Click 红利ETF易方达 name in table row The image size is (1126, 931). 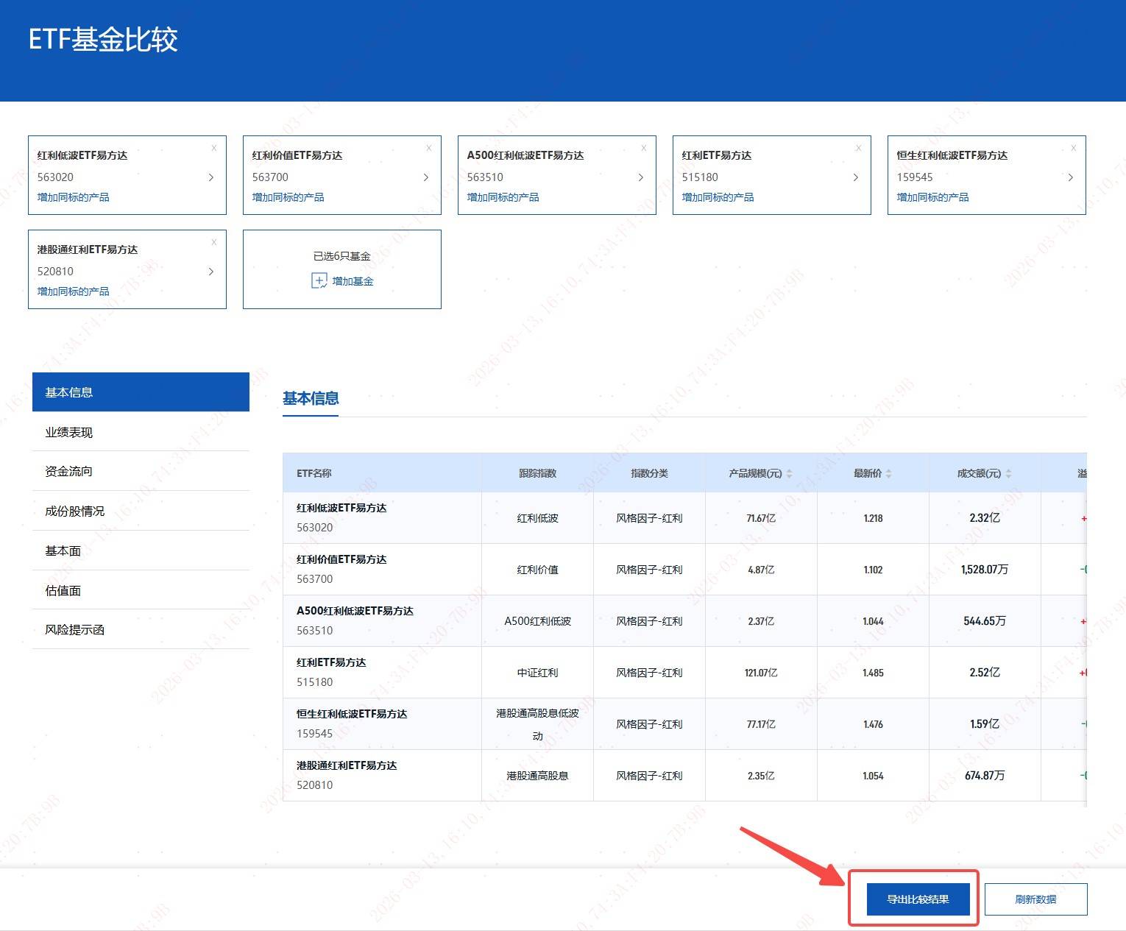[331, 662]
